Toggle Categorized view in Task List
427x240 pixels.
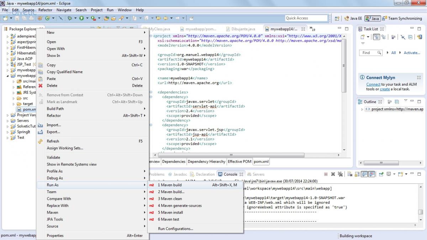(x=376, y=37)
